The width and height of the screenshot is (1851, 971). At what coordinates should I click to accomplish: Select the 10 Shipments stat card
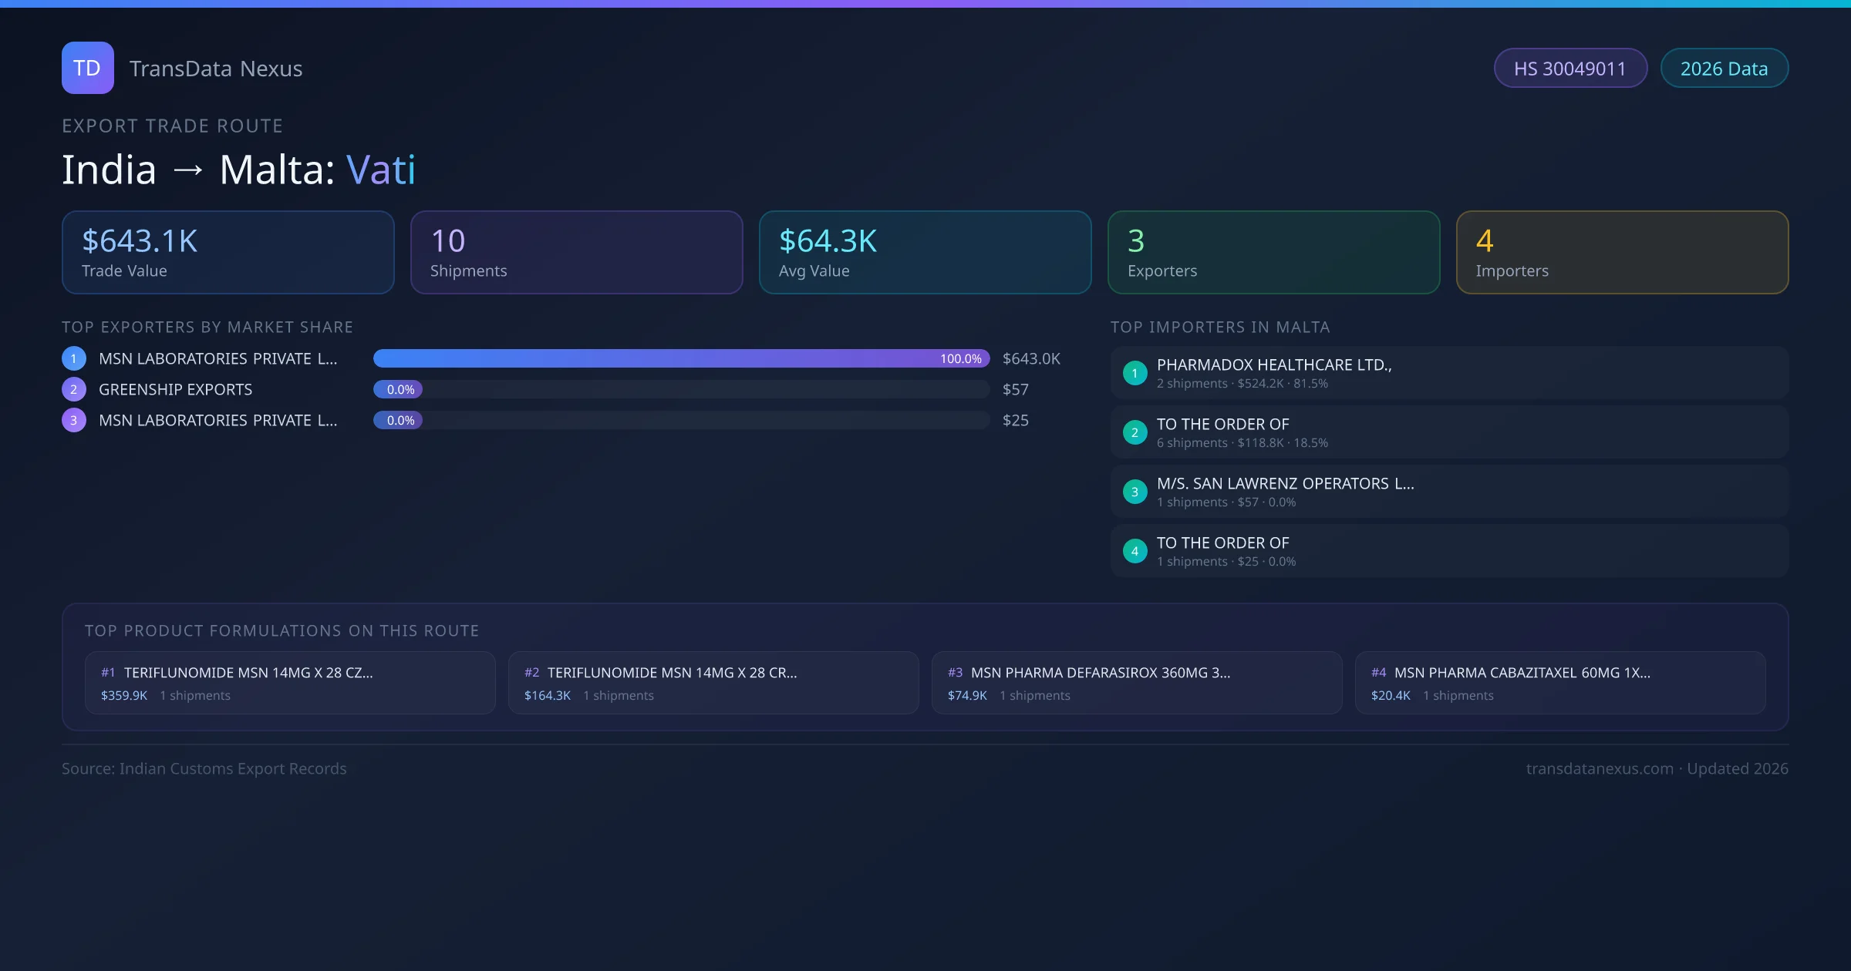(576, 252)
